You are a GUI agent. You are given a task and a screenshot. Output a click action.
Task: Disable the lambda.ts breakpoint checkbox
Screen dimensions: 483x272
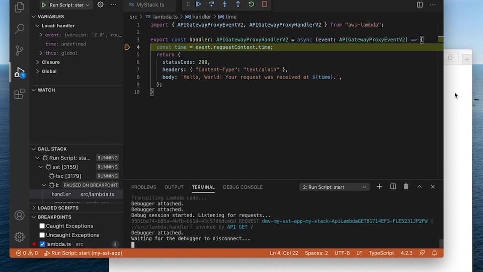pos(42,244)
